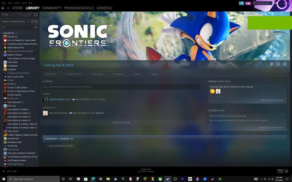Viewport: 292px width, 182px height.
Task: Open the Community Hub link
Action: pos(74,74)
